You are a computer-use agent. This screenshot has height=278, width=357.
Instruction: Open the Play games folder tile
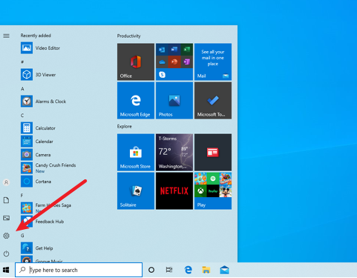[213, 191]
